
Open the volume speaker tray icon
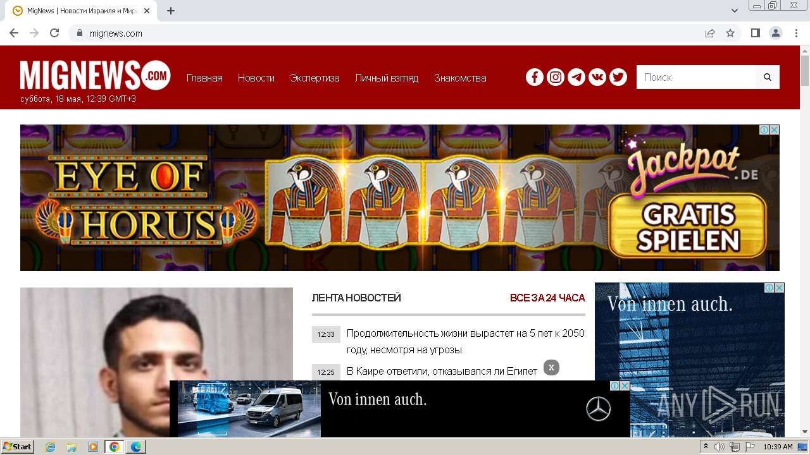point(720,447)
